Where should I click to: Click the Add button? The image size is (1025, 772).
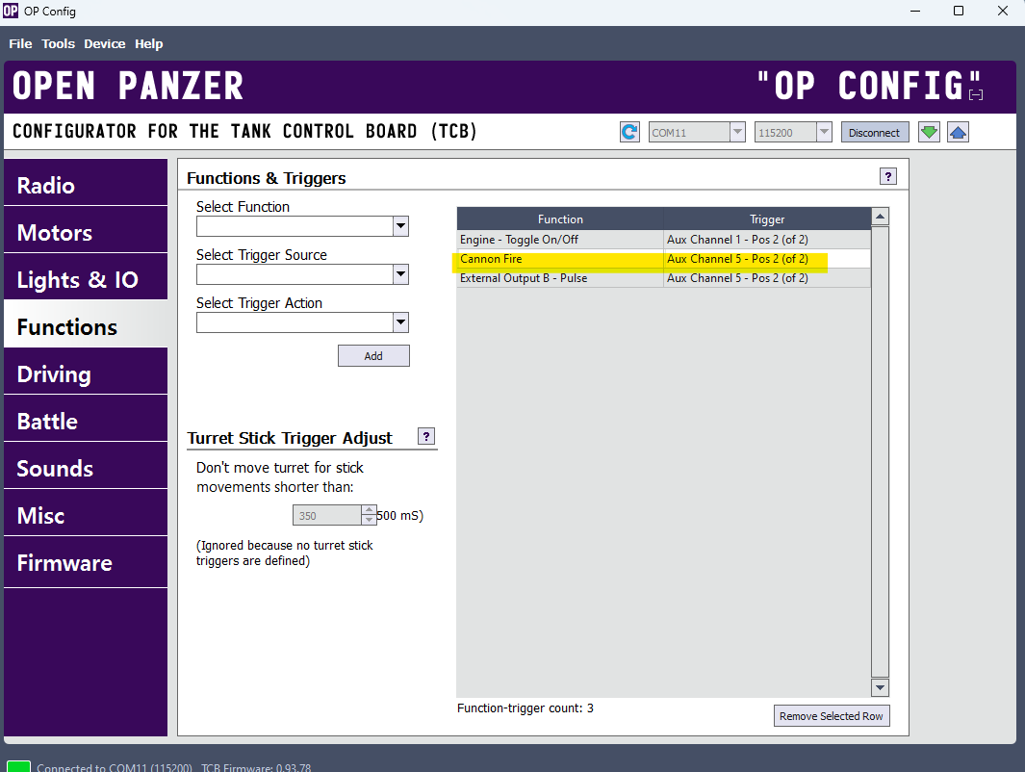point(373,355)
